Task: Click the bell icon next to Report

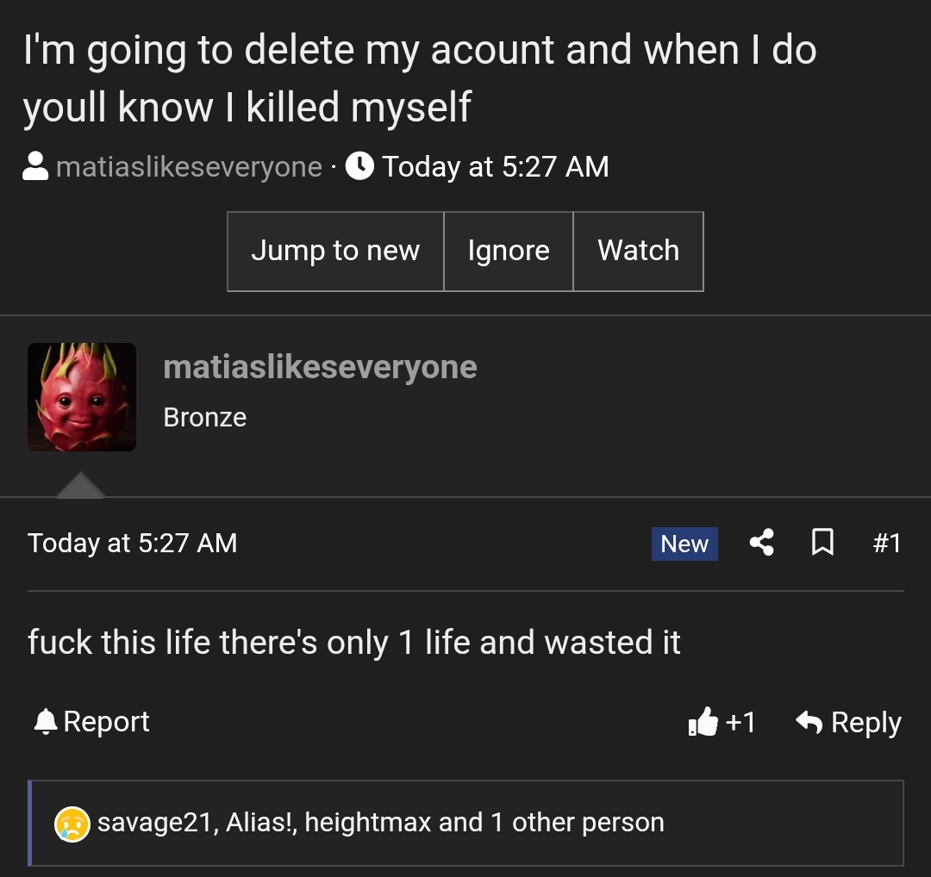Action: tap(45, 722)
